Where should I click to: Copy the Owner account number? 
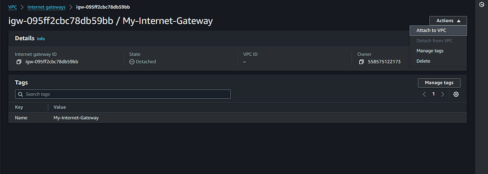click(x=361, y=62)
